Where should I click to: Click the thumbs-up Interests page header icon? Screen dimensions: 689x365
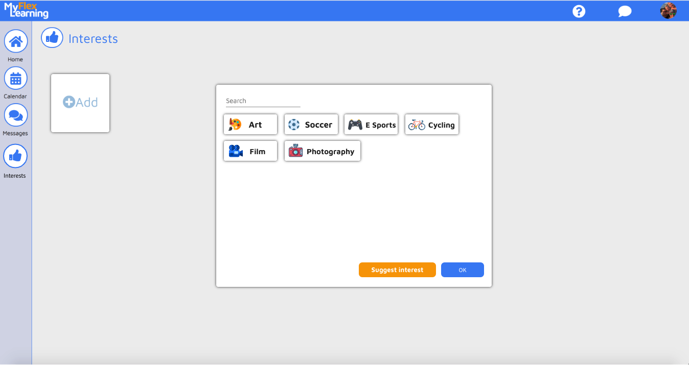52,38
